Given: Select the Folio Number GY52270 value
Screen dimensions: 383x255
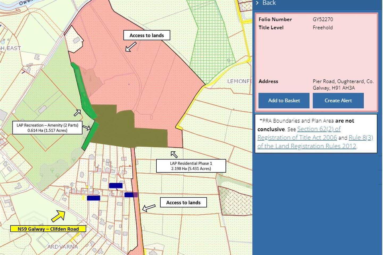Looking at the screenshot, I should (323, 19).
